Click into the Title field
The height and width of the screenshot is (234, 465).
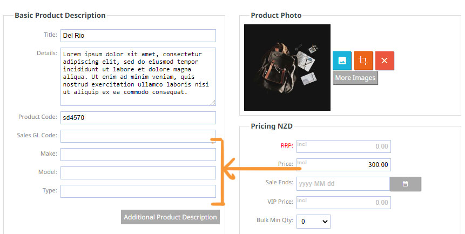pyautogui.click(x=138, y=36)
